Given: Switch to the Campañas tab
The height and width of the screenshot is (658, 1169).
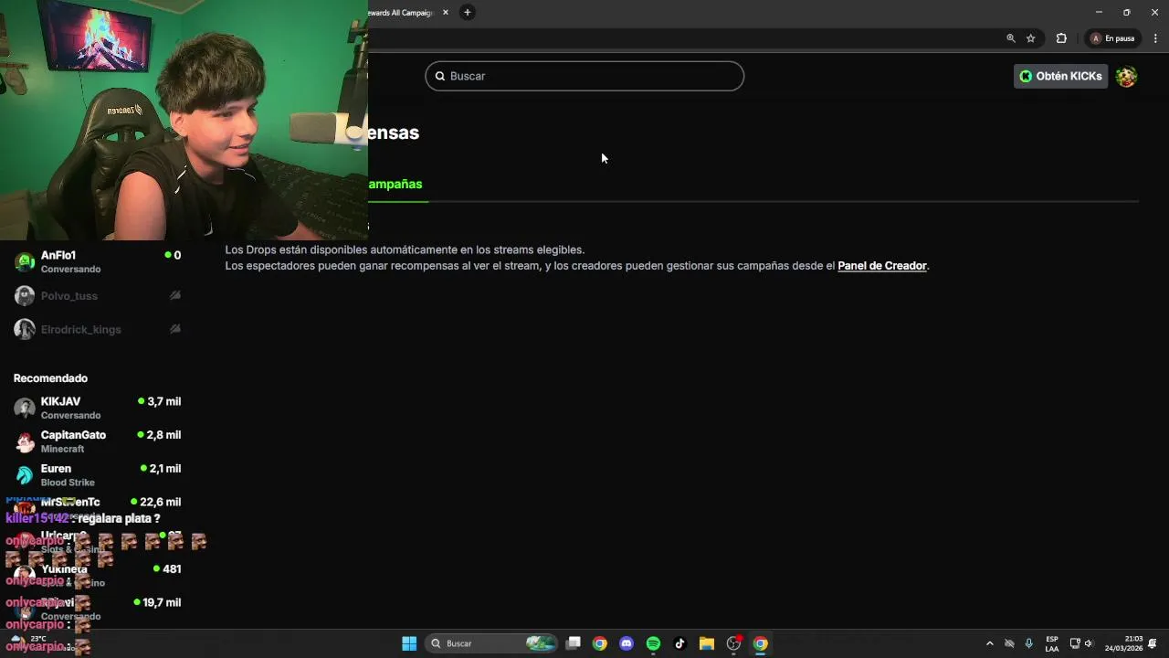Looking at the screenshot, I should (x=395, y=184).
